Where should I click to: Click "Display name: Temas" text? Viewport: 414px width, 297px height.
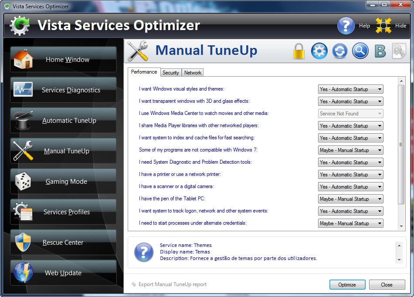tap(185, 252)
